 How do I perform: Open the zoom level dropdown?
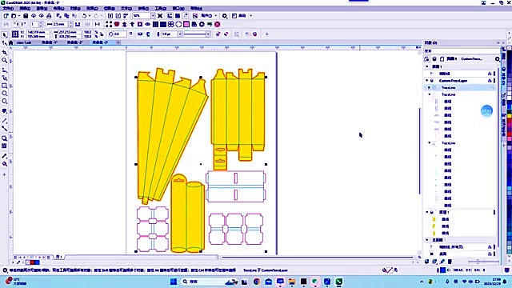coord(153,16)
